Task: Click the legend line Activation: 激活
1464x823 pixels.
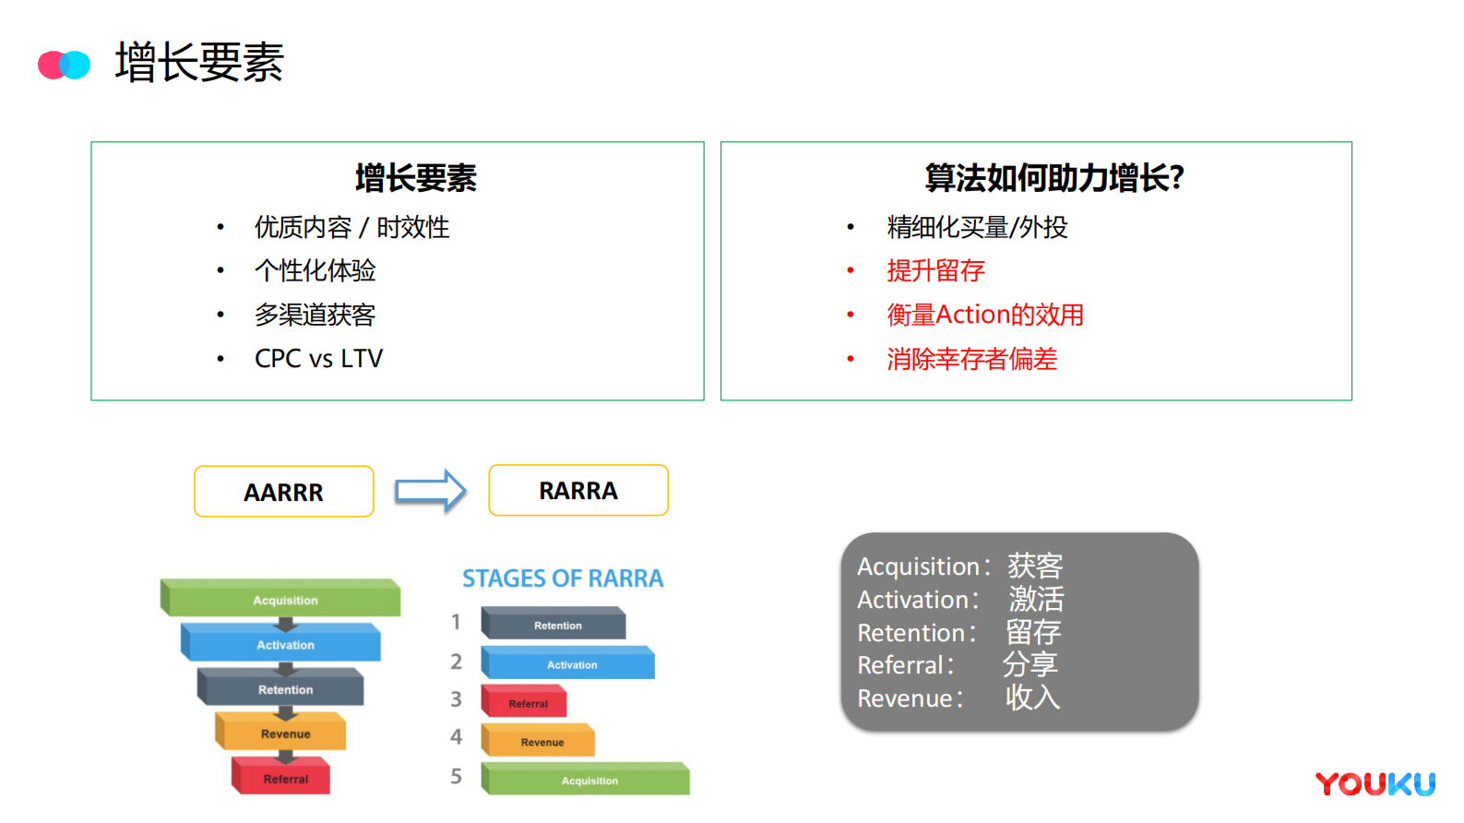Action: point(960,599)
